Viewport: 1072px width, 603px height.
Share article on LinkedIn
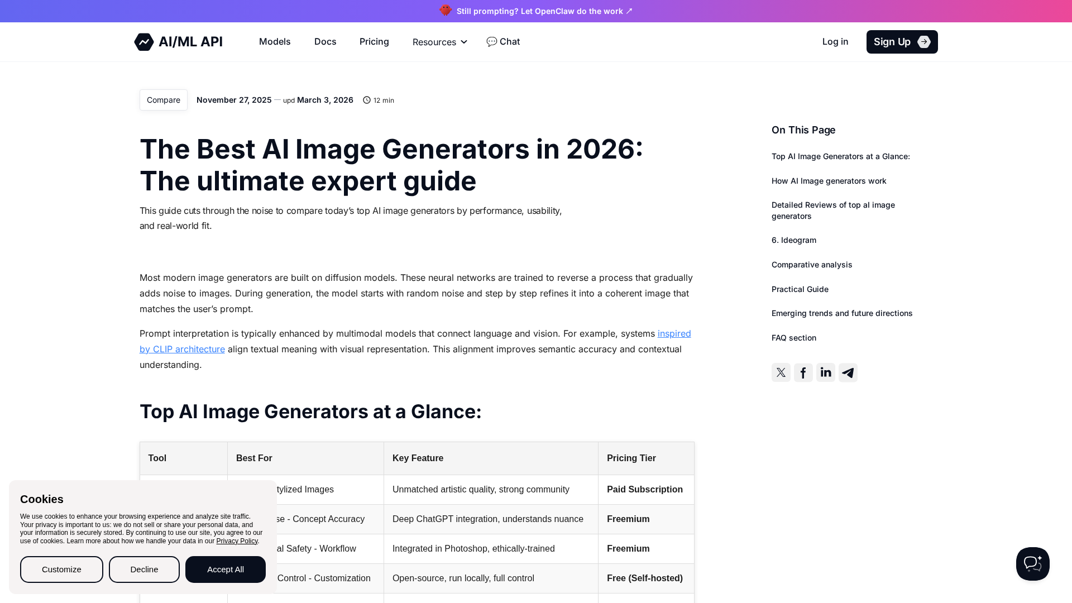[825, 372]
